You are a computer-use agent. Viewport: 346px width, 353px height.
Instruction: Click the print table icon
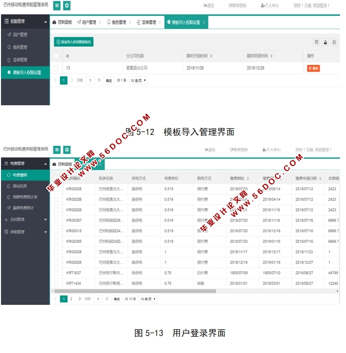point(334,42)
